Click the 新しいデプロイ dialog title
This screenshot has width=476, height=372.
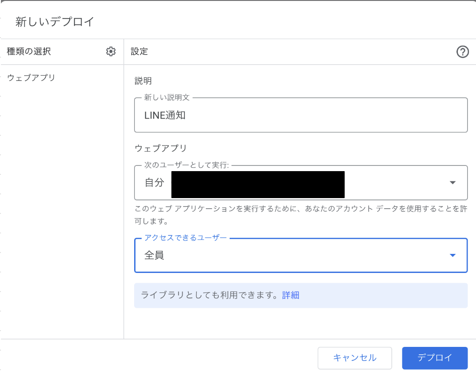tap(55, 21)
